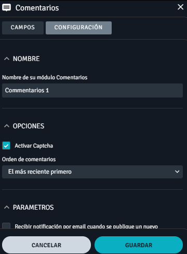Uncheck the Activar Captcha checkbox
The image size is (187, 254).
6,146
